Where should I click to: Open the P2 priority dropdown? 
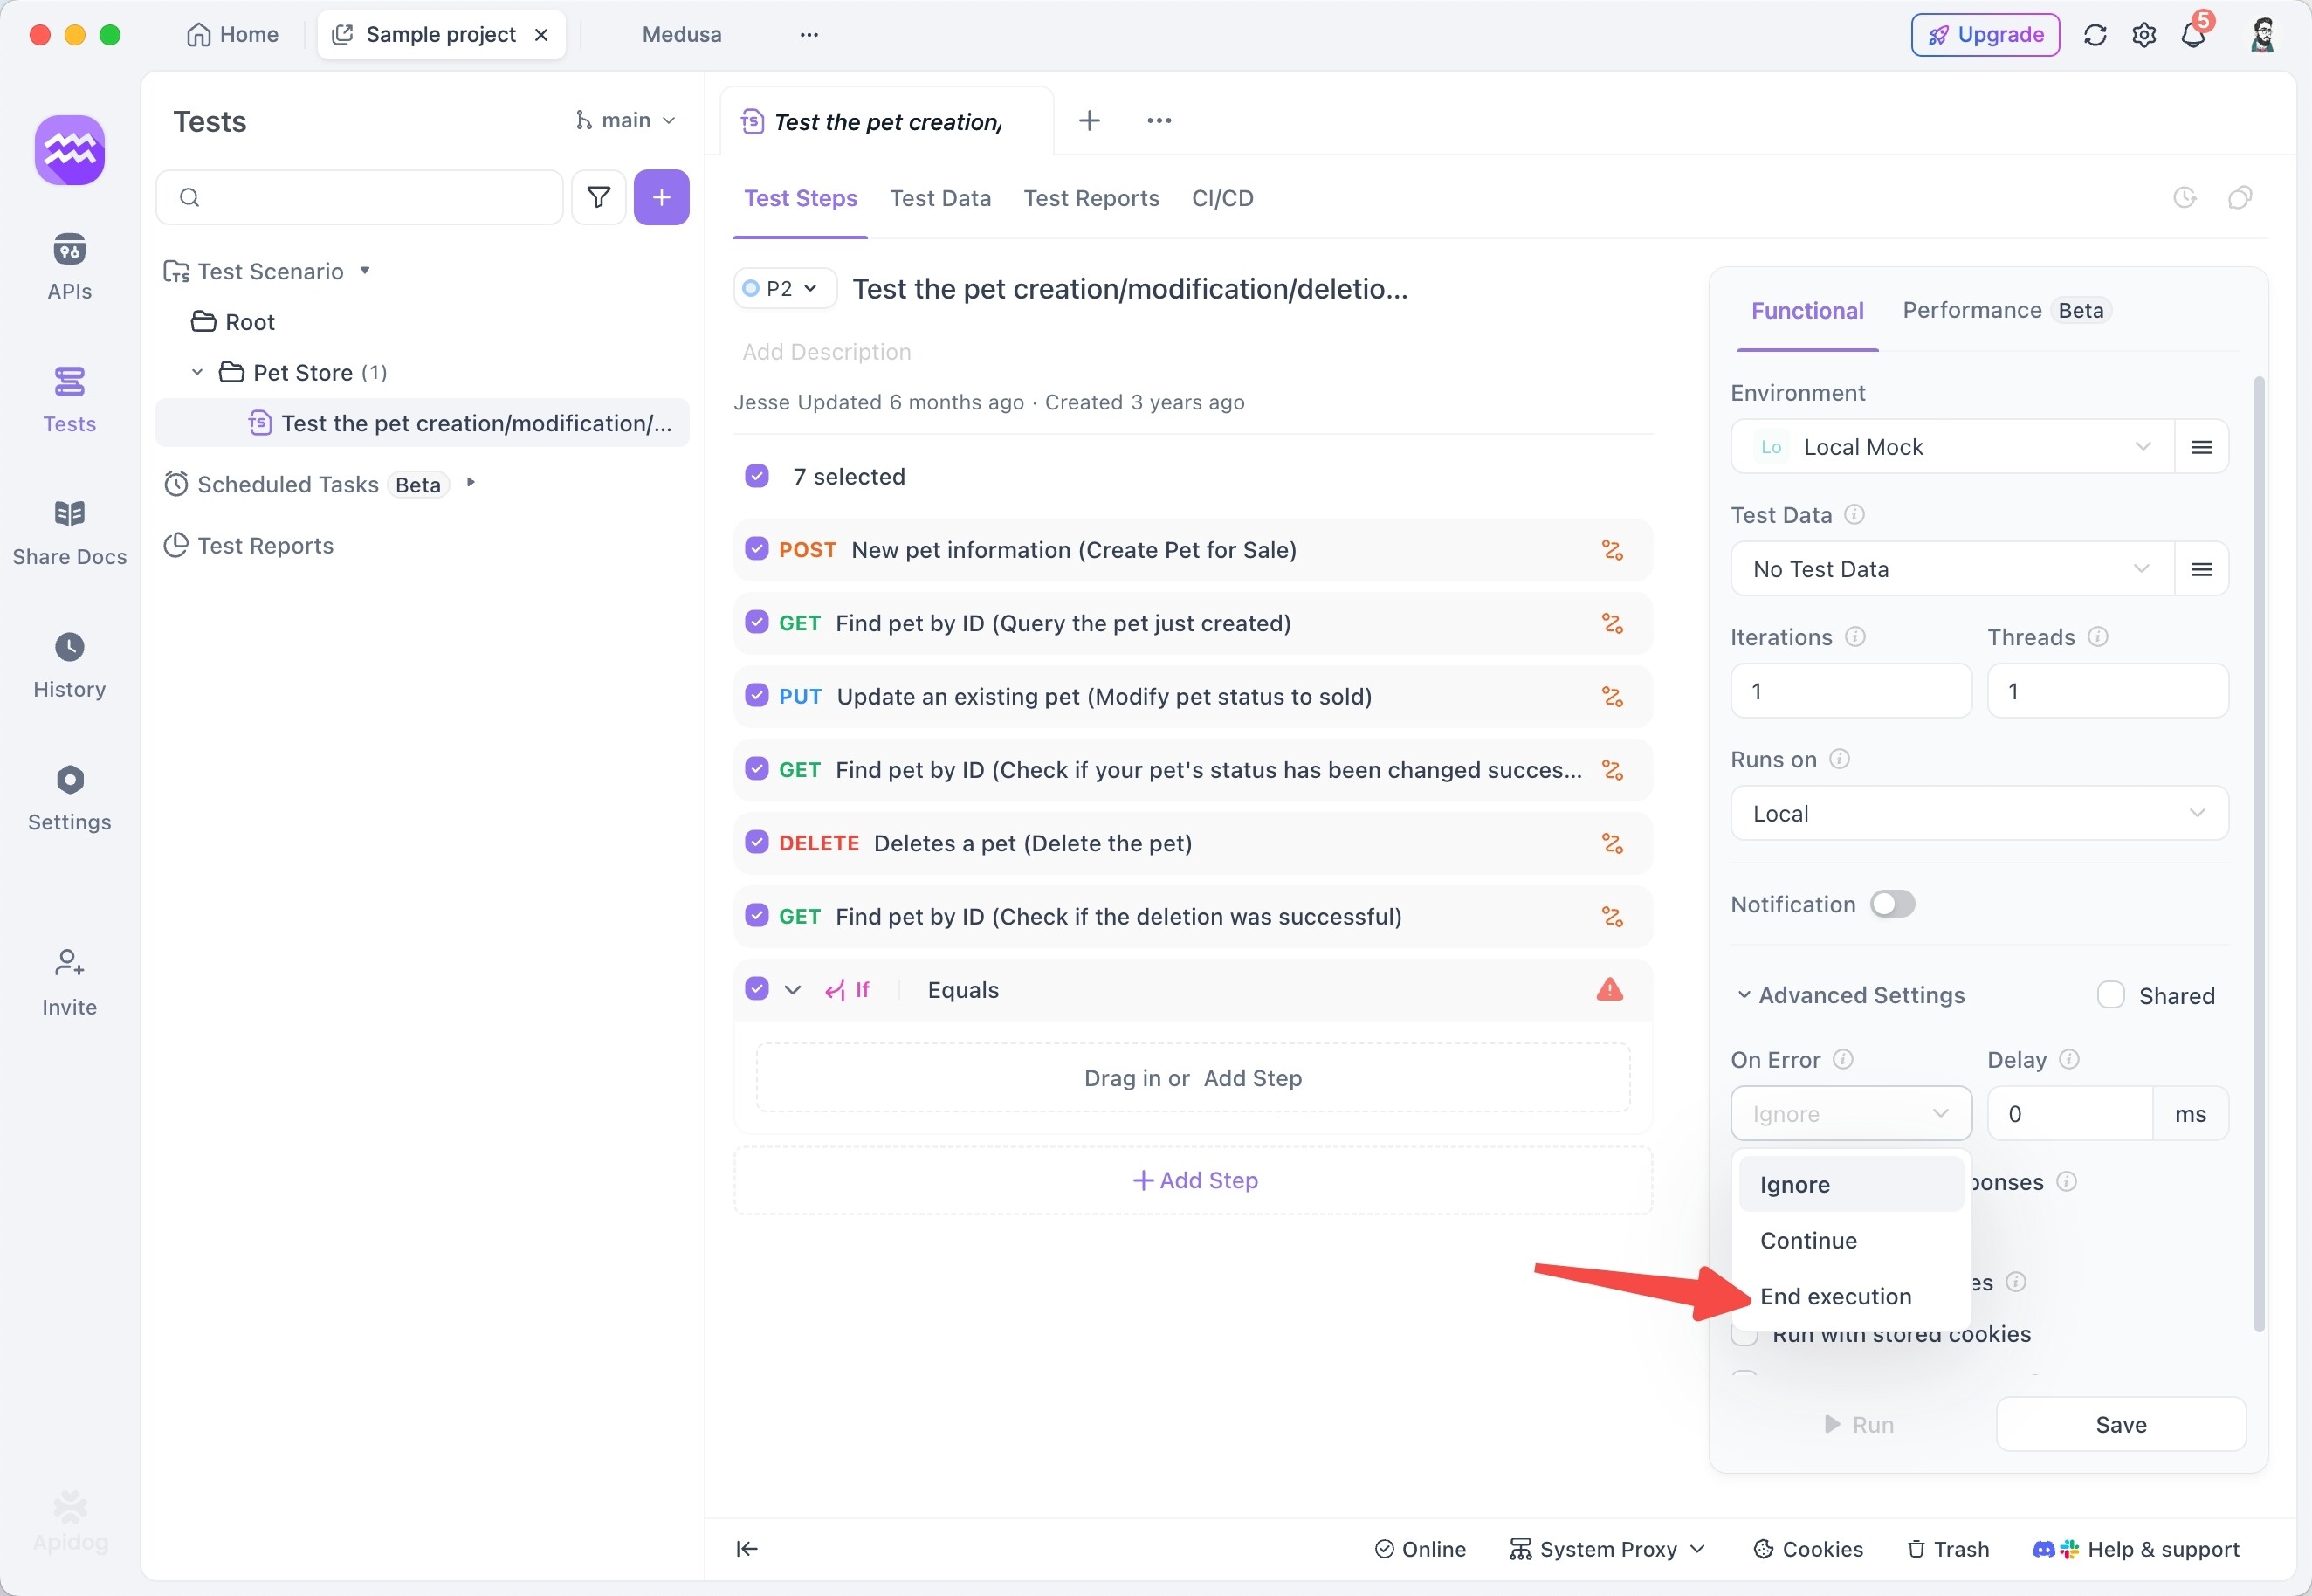pyautogui.click(x=784, y=289)
